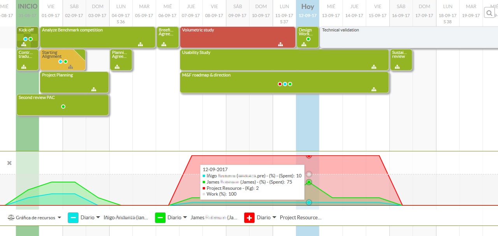
Task: Click grey Work chart point on today
Action: 309,174
